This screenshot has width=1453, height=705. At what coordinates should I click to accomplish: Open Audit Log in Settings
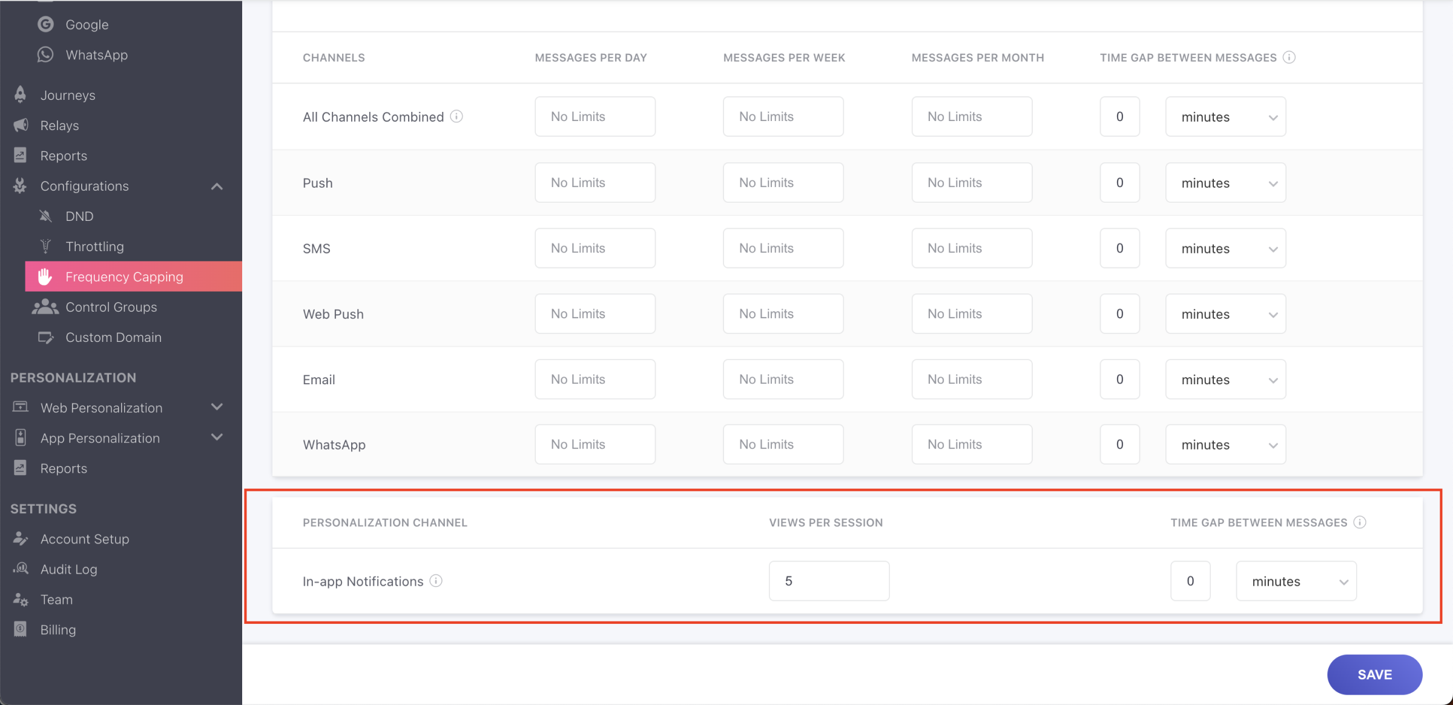pyautogui.click(x=68, y=569)
